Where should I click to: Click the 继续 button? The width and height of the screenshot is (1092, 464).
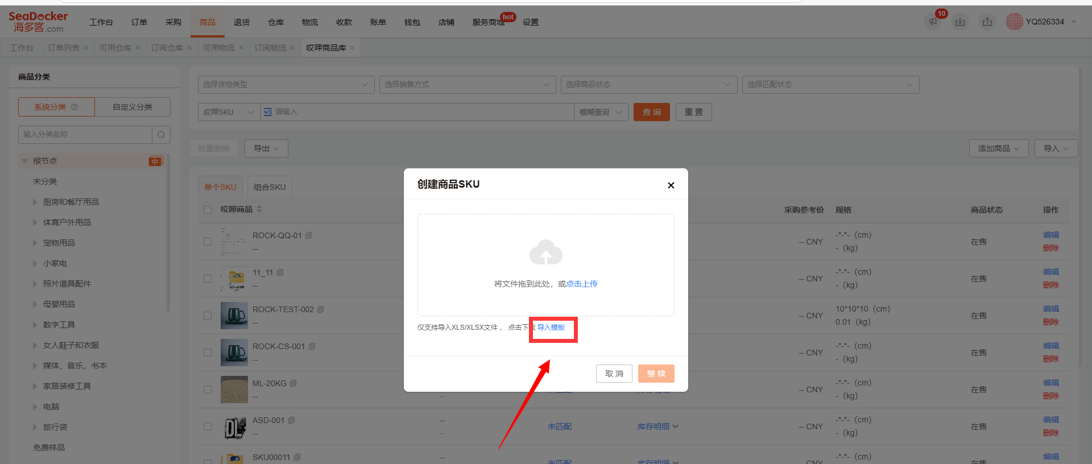656,374
